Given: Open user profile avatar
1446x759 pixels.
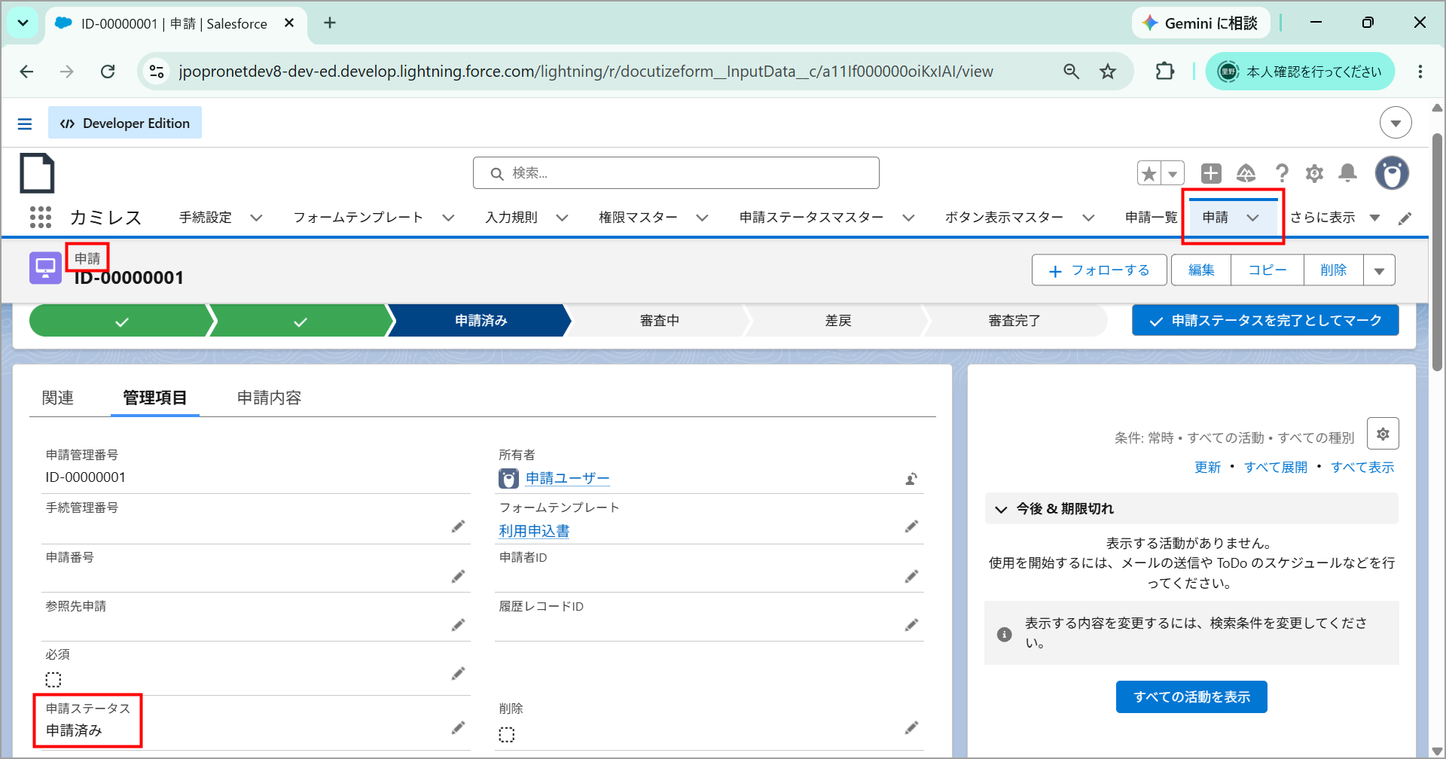Looking at the screenshot, I should (x=1392, y=173).
